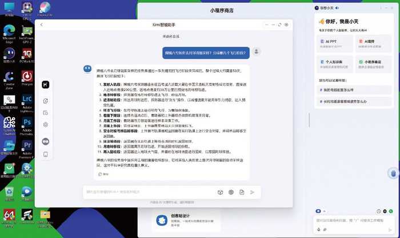Open mobile phone icon in Kimi sidebar
This screenshot has height=238, width=400.
coord(46,154)
